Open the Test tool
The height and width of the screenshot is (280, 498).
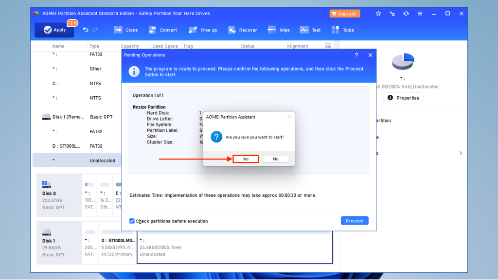tap(310, 30)
